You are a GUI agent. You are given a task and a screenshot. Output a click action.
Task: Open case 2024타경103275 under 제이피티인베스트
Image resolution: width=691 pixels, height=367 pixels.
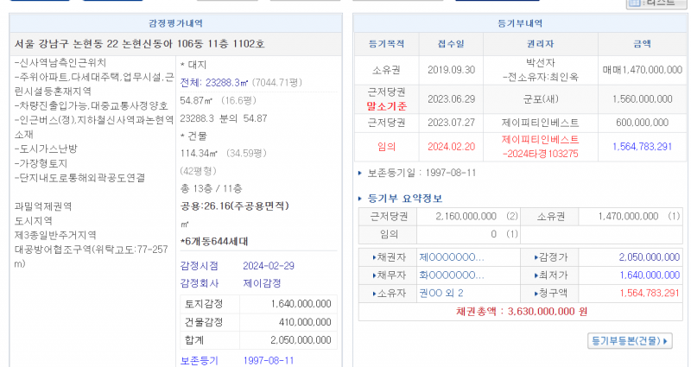click(540, 154)
